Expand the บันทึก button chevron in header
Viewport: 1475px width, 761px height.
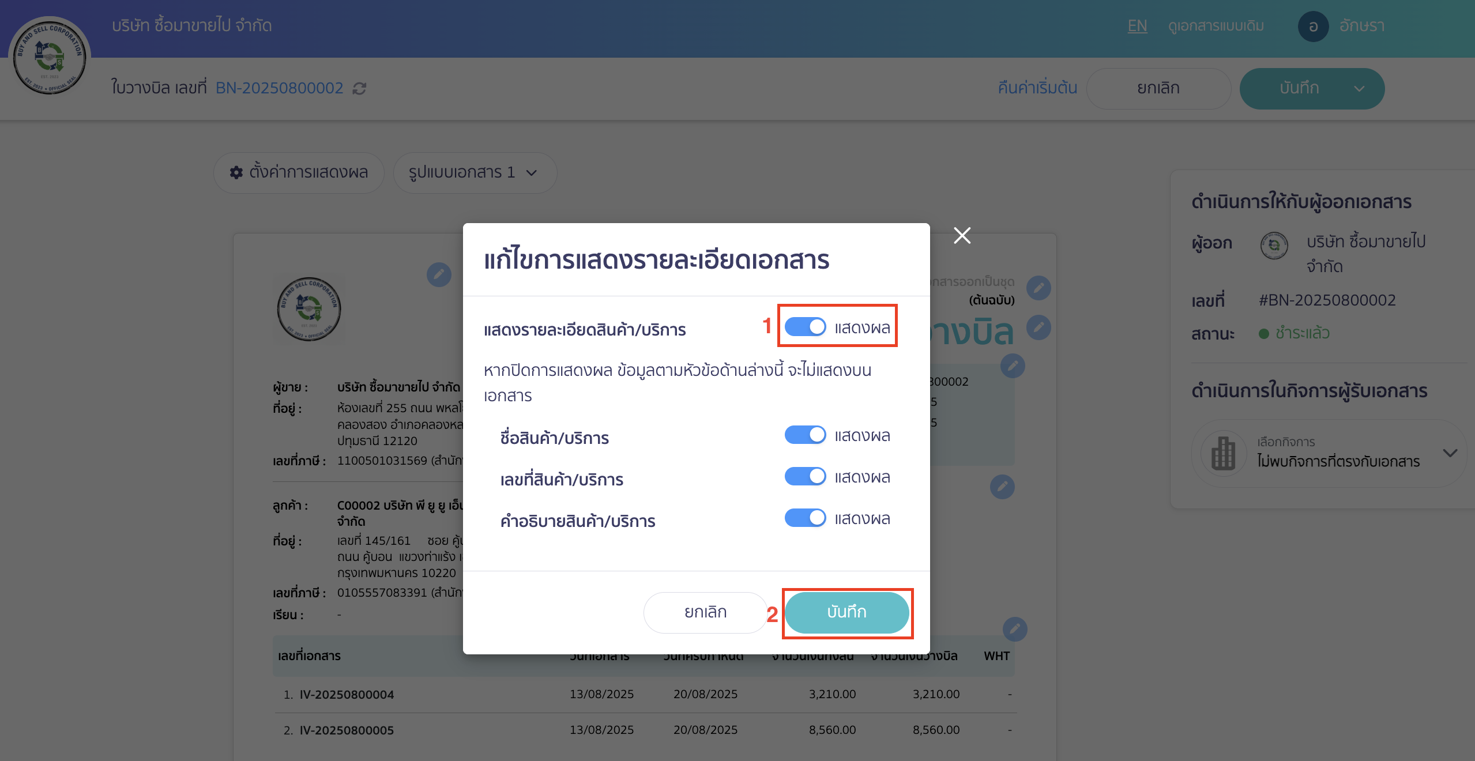1360,88
